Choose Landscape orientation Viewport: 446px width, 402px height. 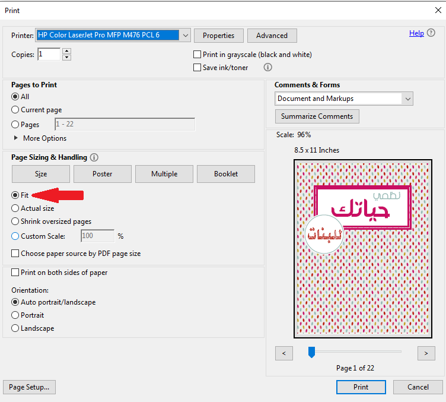coord(15,328)
